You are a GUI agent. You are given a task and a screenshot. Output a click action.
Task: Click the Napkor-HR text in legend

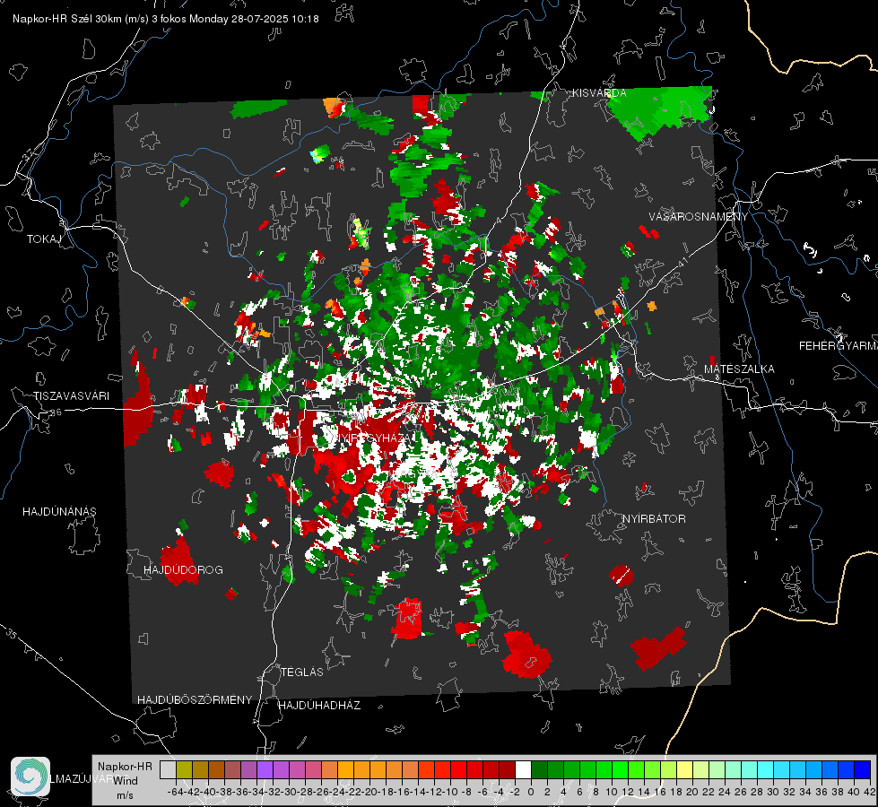(125, 766)
